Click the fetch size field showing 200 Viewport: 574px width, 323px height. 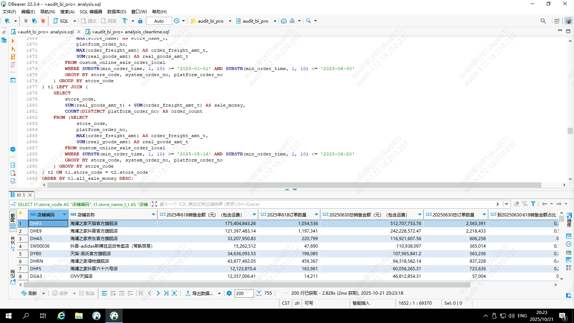click(244, 293)
